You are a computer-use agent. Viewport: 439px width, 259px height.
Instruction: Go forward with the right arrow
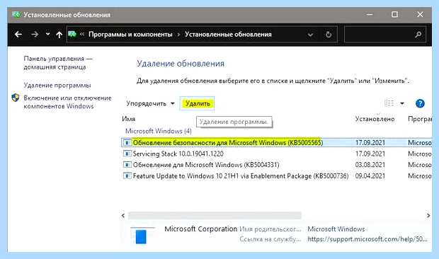tap(35, 35)
